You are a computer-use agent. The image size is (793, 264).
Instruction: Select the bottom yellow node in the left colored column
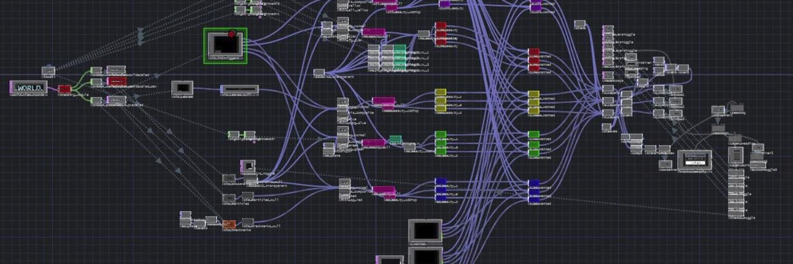pos(440,108)
